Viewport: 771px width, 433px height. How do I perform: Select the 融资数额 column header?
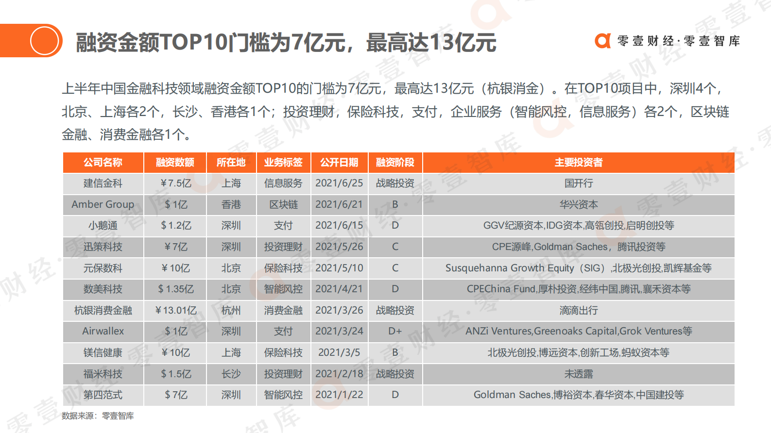(175, 163)
